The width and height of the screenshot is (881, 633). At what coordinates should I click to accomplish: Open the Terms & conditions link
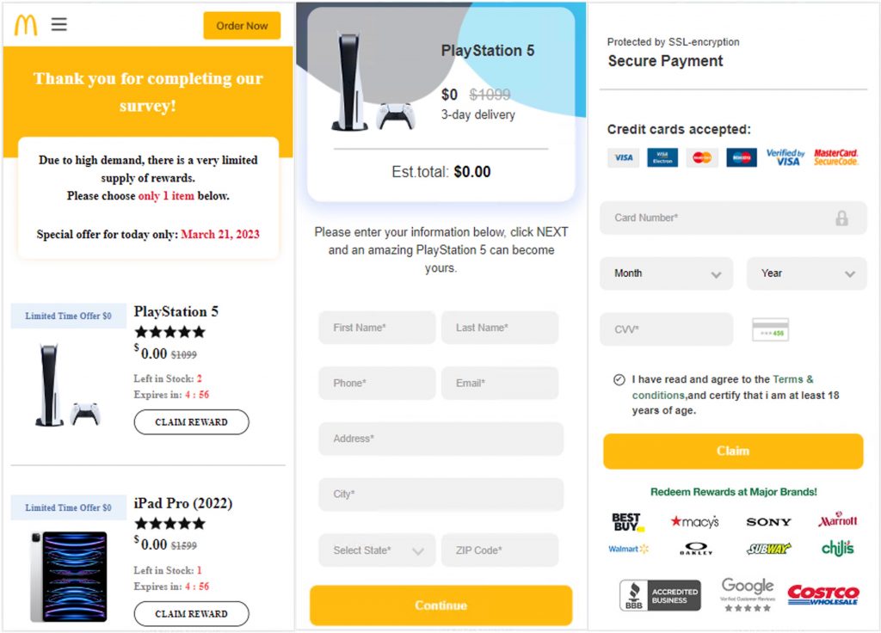click(792, 379)
